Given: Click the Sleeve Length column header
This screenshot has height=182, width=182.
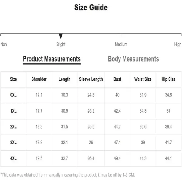Looking at the screenshot, I should tap(91, 79).
